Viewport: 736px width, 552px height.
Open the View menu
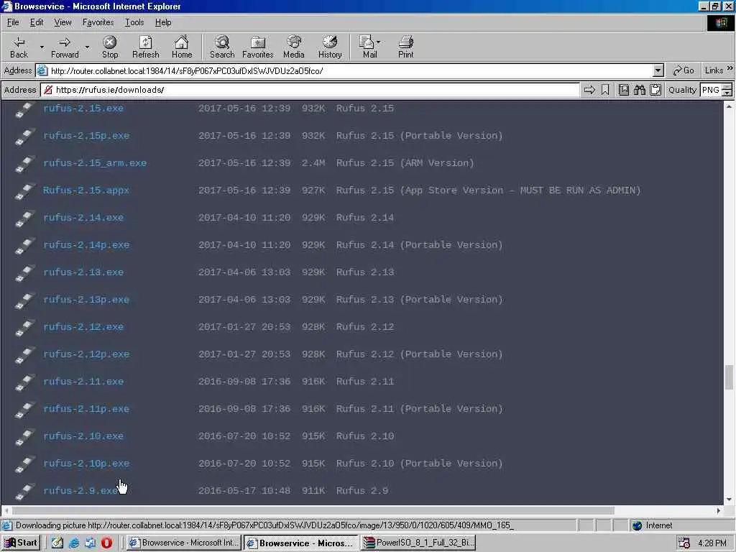(63, 22)
